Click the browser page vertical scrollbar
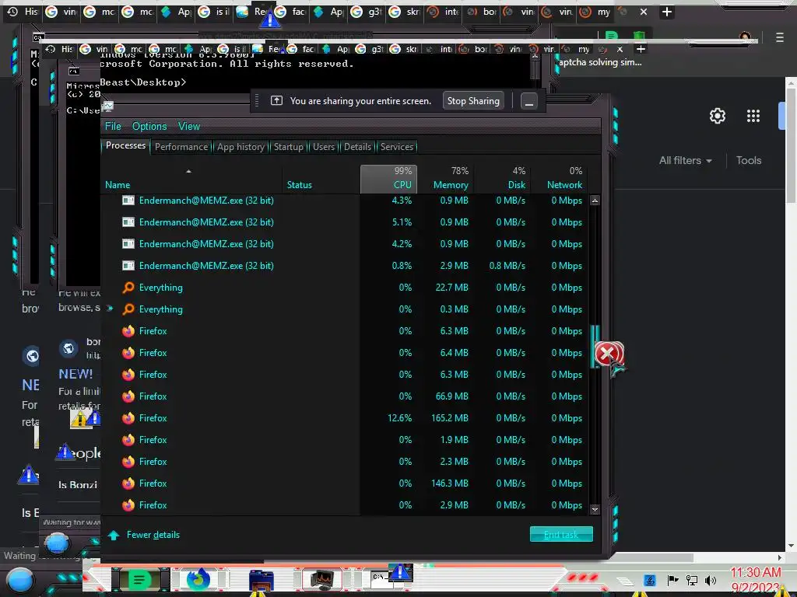Screen dimensions: 797x597 792,147
